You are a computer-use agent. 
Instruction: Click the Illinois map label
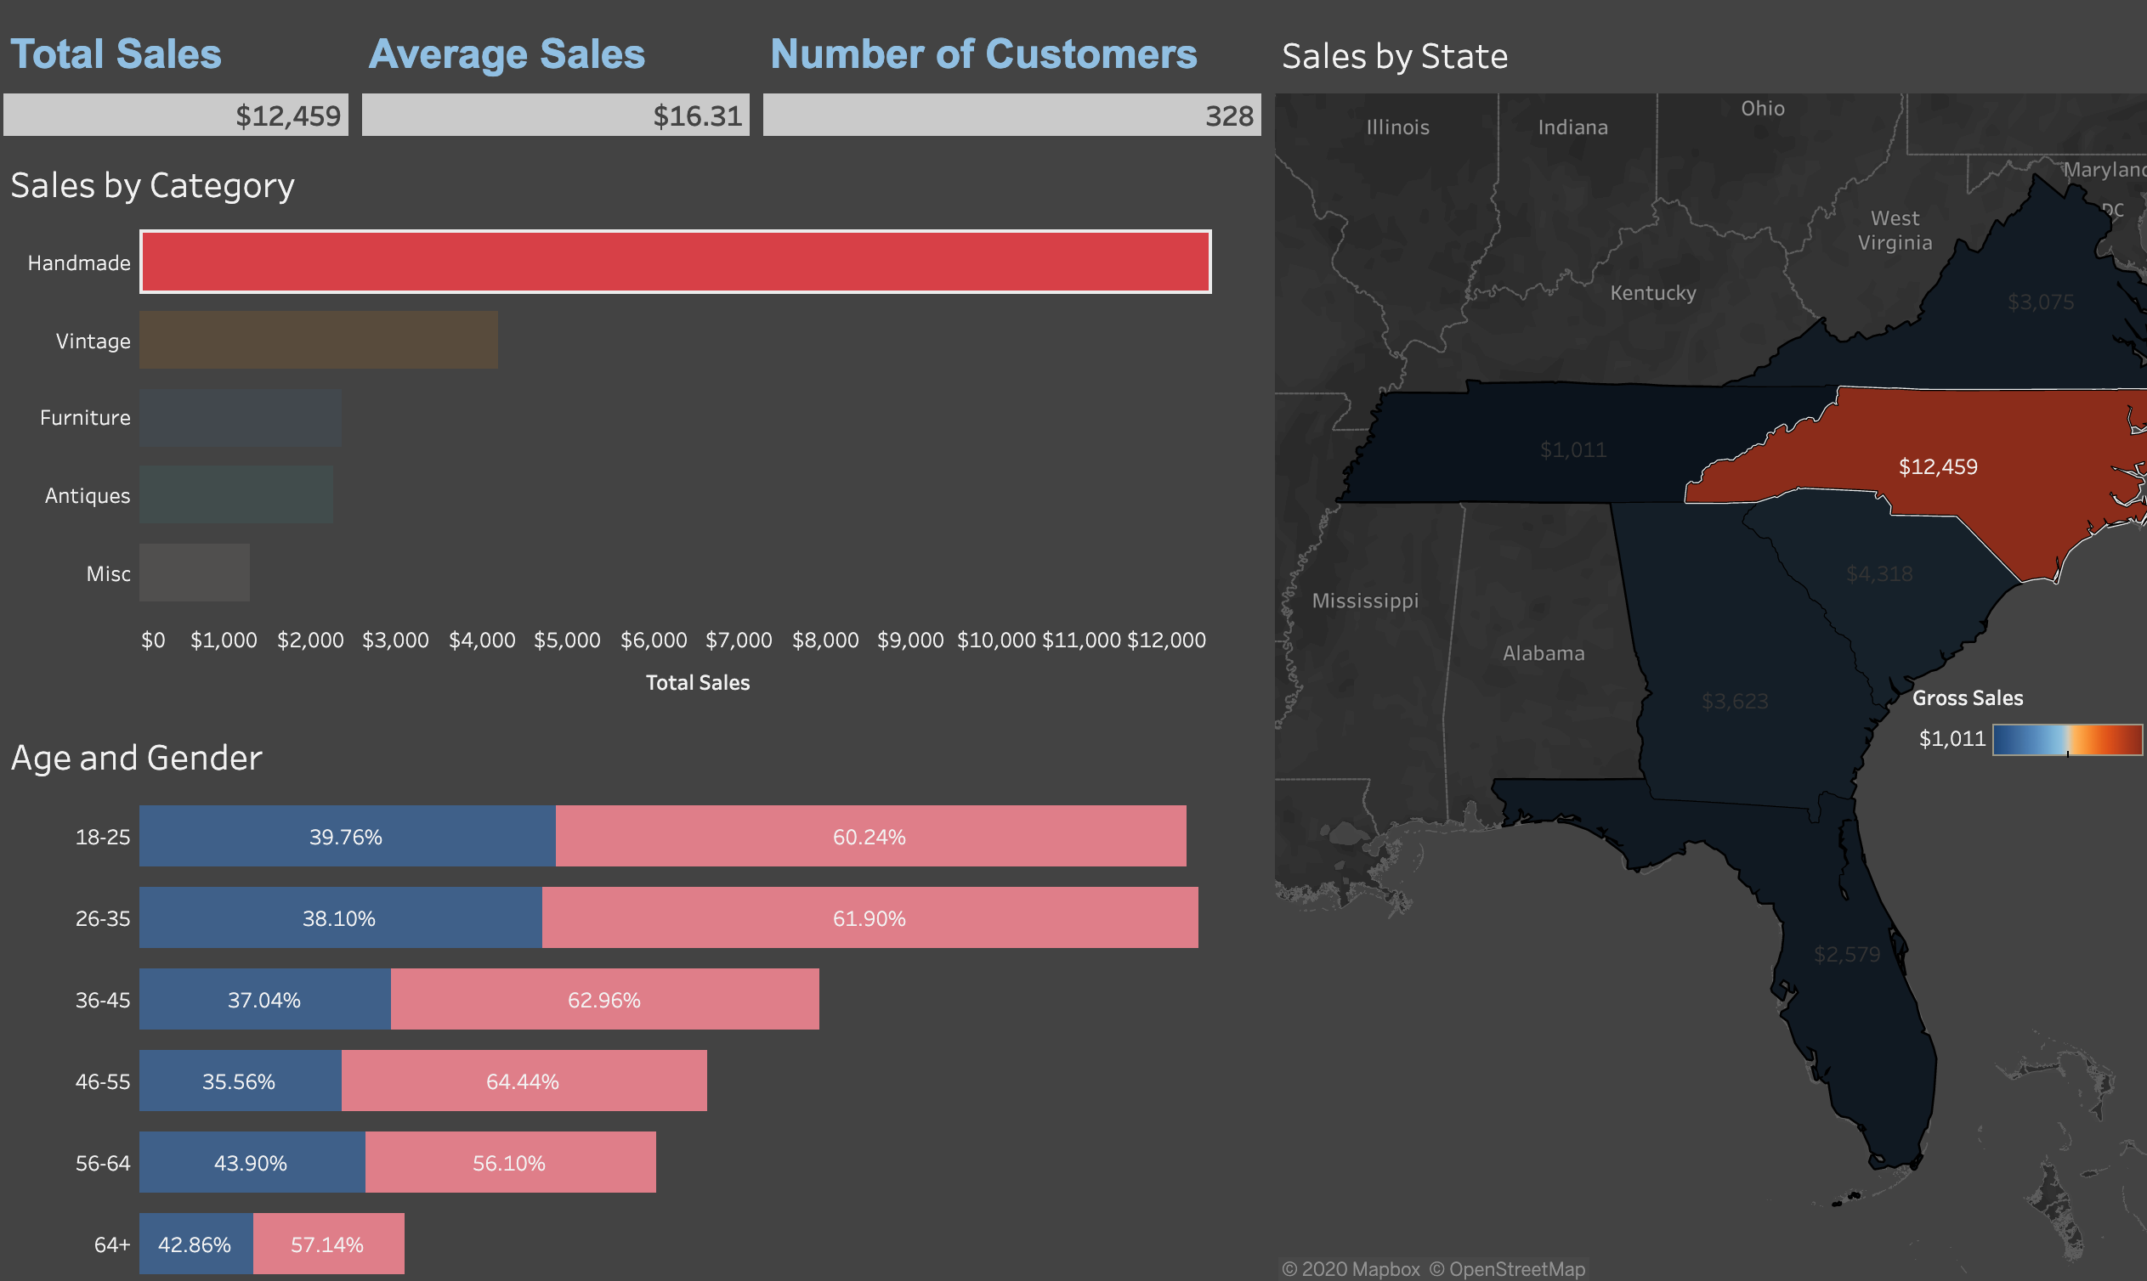tap(1397, 127)
